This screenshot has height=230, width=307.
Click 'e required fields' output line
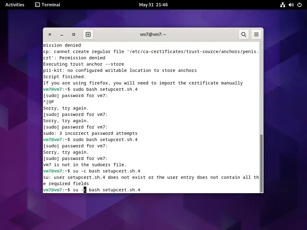66,184
